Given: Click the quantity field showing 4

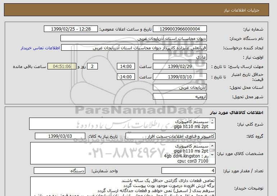Looking at the screenshot, I should (189, 171).
